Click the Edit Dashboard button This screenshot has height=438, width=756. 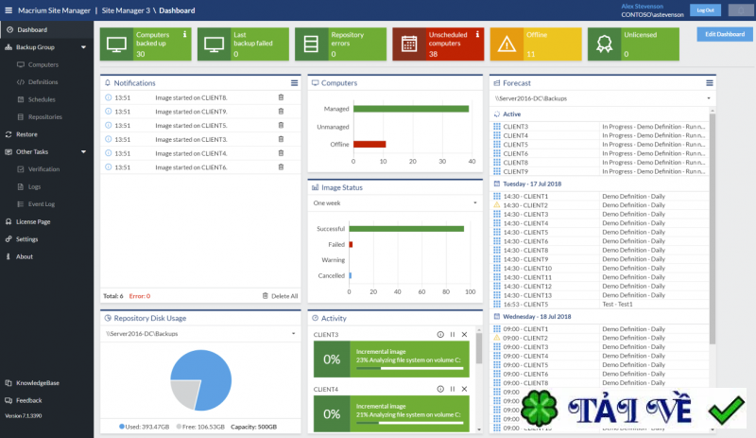pyautogui.click(x=724, y=34)
